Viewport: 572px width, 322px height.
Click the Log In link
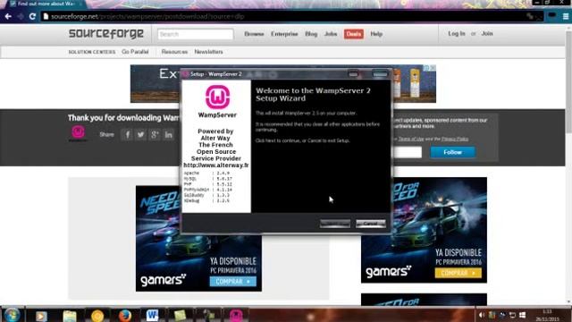coord(457,33)
